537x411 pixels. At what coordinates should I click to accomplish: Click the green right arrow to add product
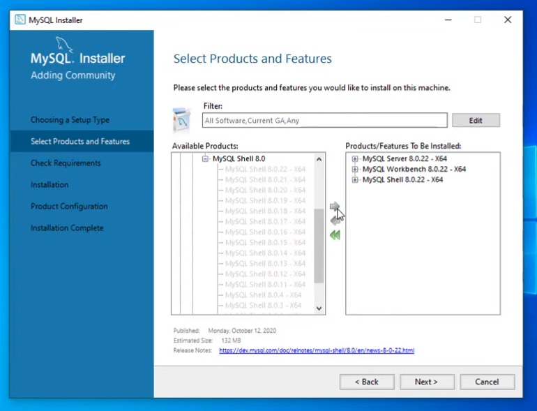[x=334, y=207]
